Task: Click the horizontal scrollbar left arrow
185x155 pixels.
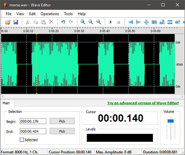Action: tap(3, 97)
